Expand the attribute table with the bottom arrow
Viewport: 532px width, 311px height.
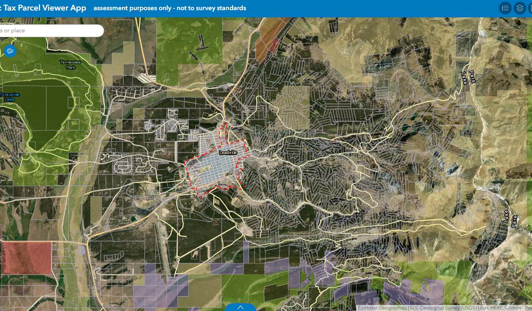(241, 307)
